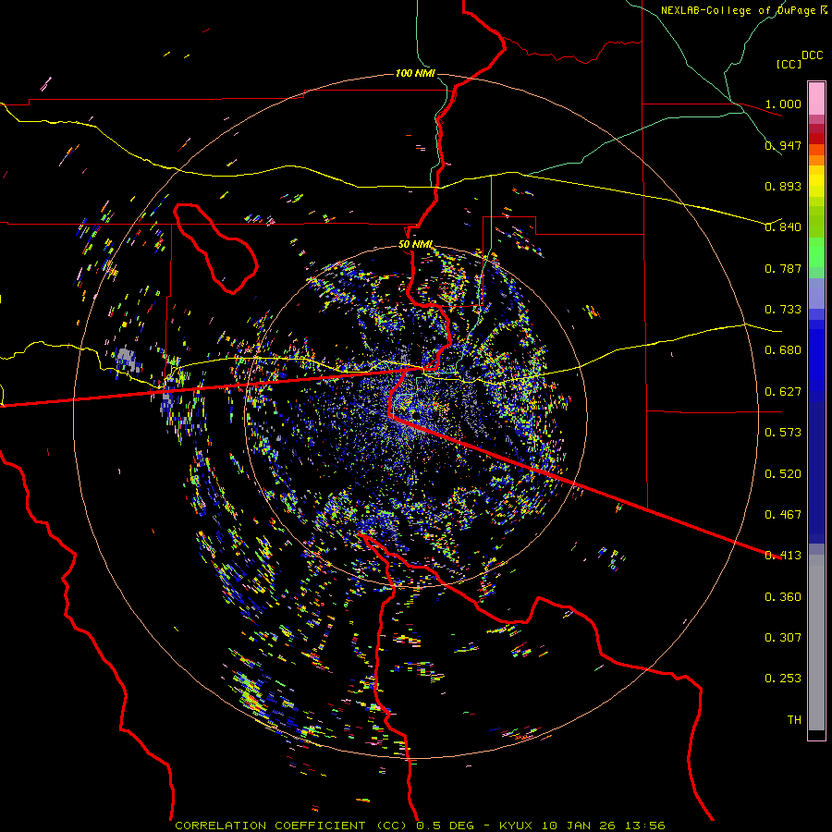The width and height of the screenshot is (832, 832).
Task: Click the 0.733 legend value
Action: coord(783,310)
